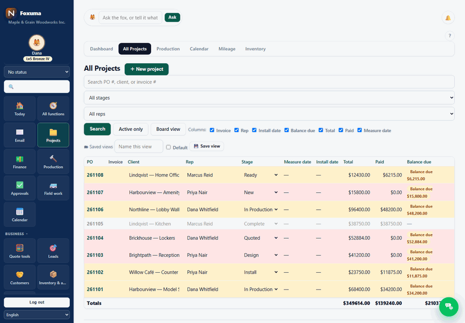Switch to the Mileage tab

click(x=227, y=49)
